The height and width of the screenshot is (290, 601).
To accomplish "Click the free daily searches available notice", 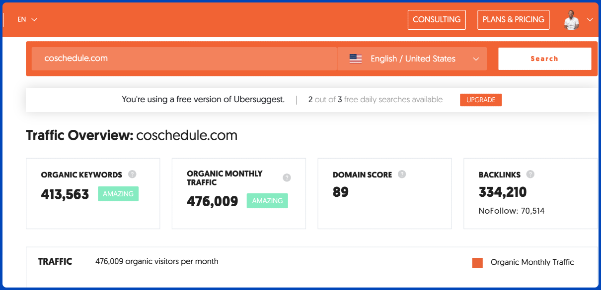I will 376,100.
